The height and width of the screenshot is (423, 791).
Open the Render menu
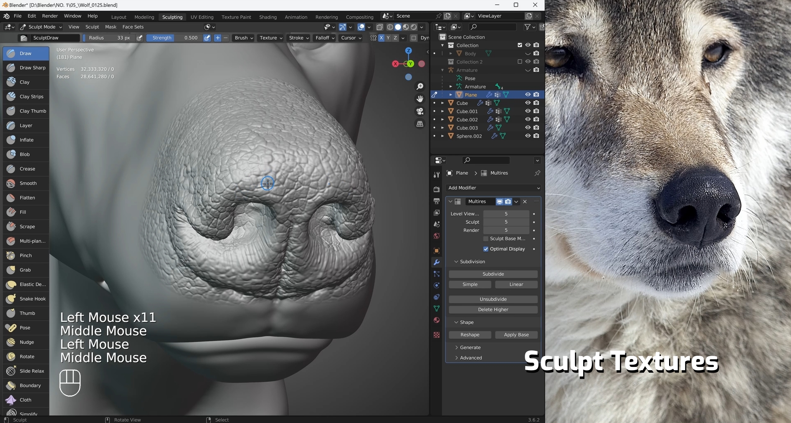tap(50, 16)
